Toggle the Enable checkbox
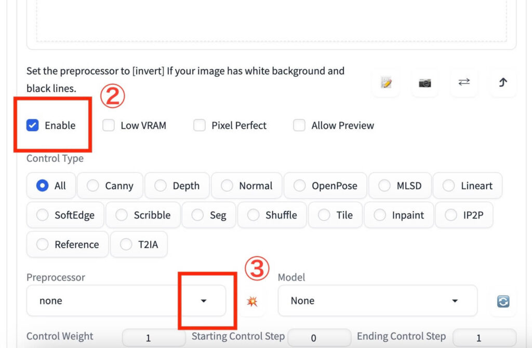532x348 pixels. 33,126
